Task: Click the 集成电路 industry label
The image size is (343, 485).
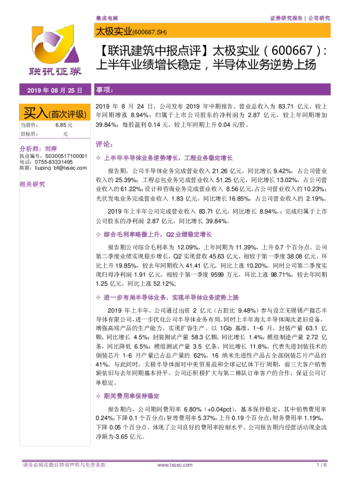Action: 107,18
